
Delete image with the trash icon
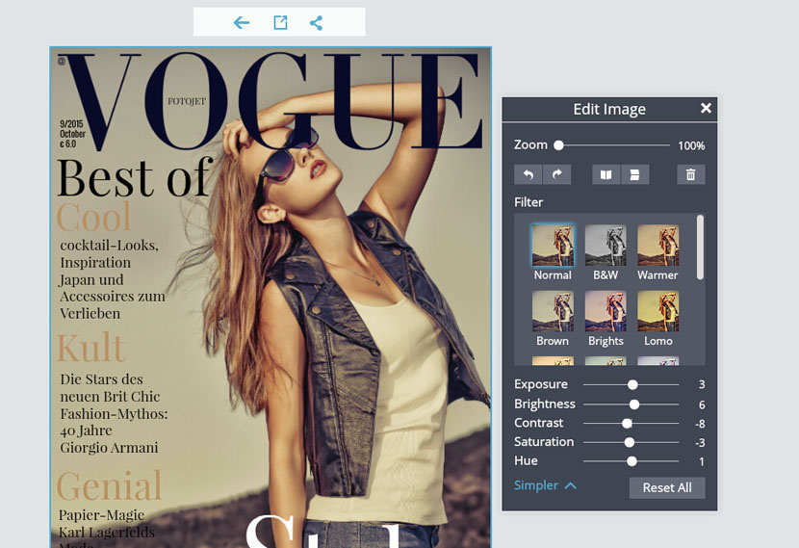coord(691,175)
